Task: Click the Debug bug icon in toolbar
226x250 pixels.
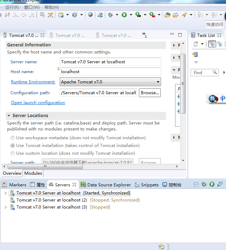Action: (x=110, y=15)
